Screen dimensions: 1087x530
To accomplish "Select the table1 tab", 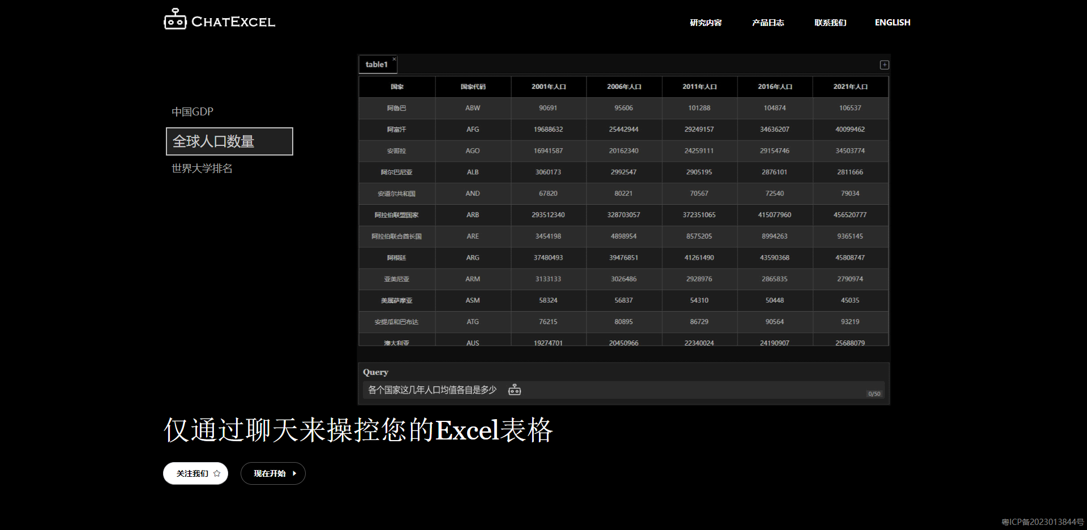I will tap(375, 64).
